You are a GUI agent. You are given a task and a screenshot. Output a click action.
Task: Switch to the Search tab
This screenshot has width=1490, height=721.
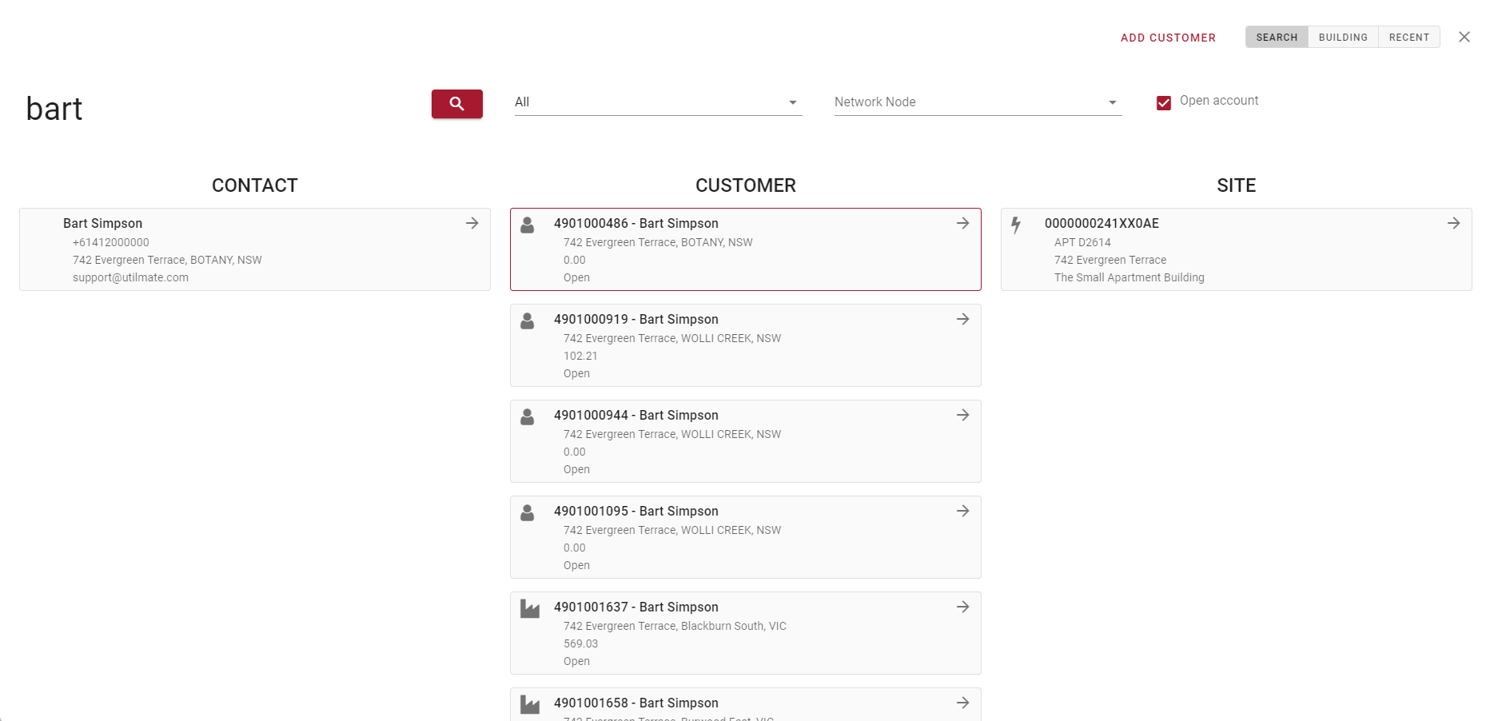pos(1277,37)
